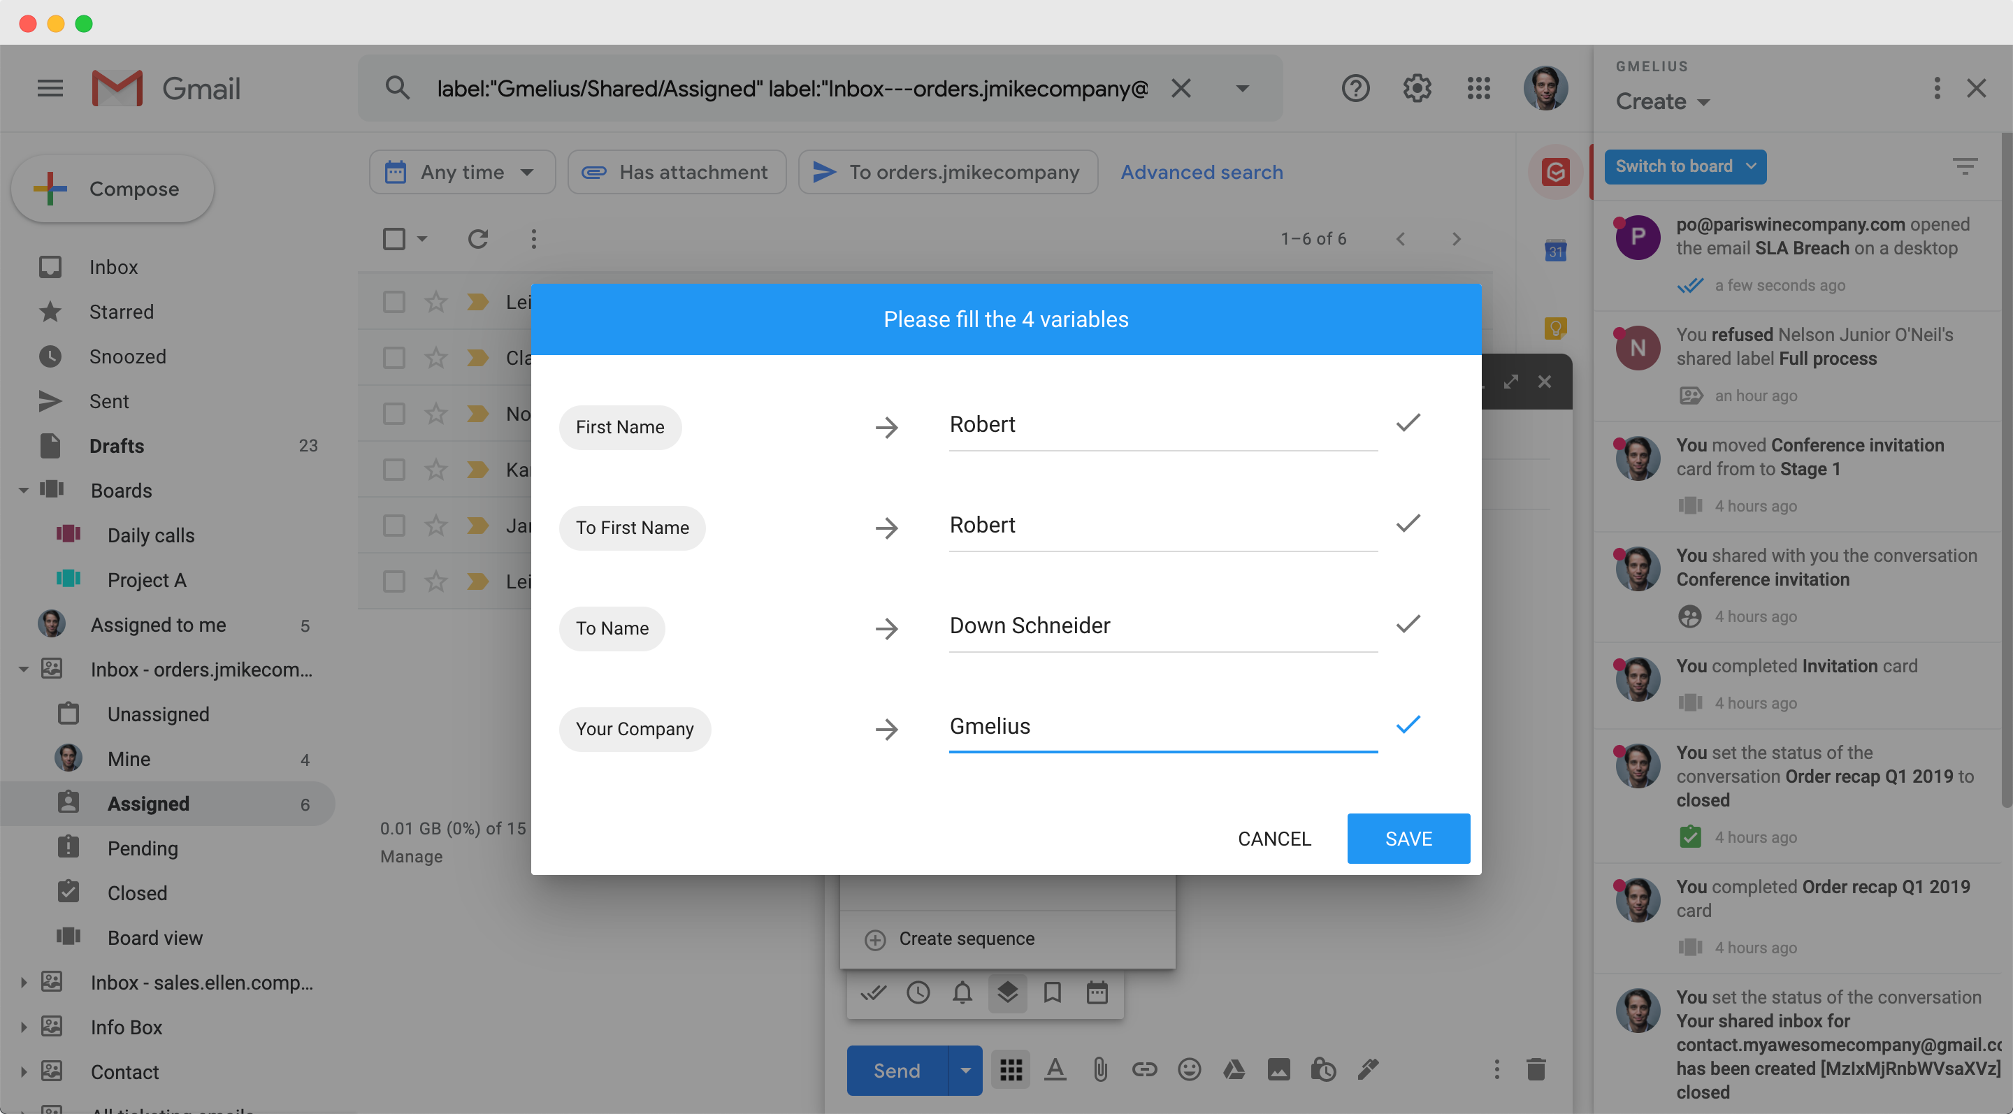This screenshot has width=2013, height=1114.
Task: Open the Google account avatar
Action: [1545, 88]
